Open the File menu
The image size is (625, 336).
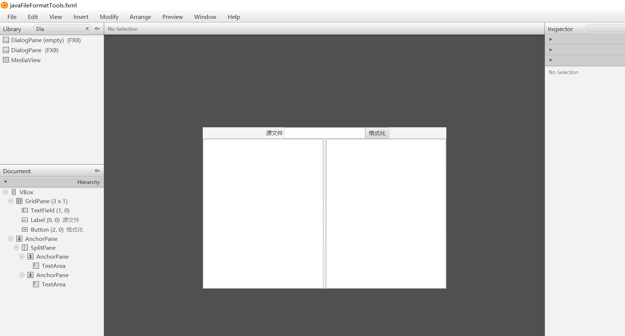12,17
